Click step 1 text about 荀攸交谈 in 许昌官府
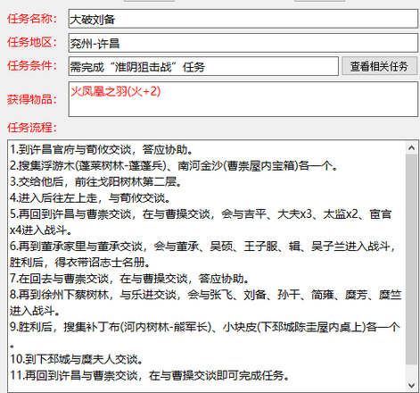This screenshot has width=420, height=393. click(x=102, y=149)
